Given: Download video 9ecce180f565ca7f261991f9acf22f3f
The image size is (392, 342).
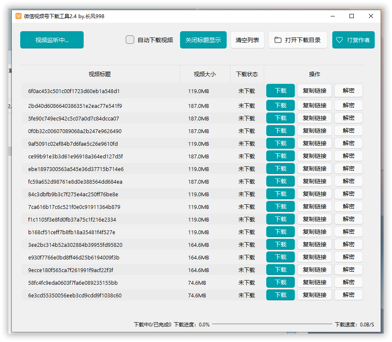Looking at the screenshot, I should (x=281, y=270).
